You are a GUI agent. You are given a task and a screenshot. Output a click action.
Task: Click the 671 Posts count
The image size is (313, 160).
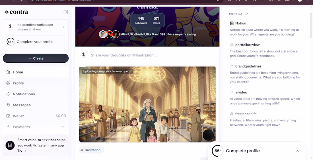point(156,20)
